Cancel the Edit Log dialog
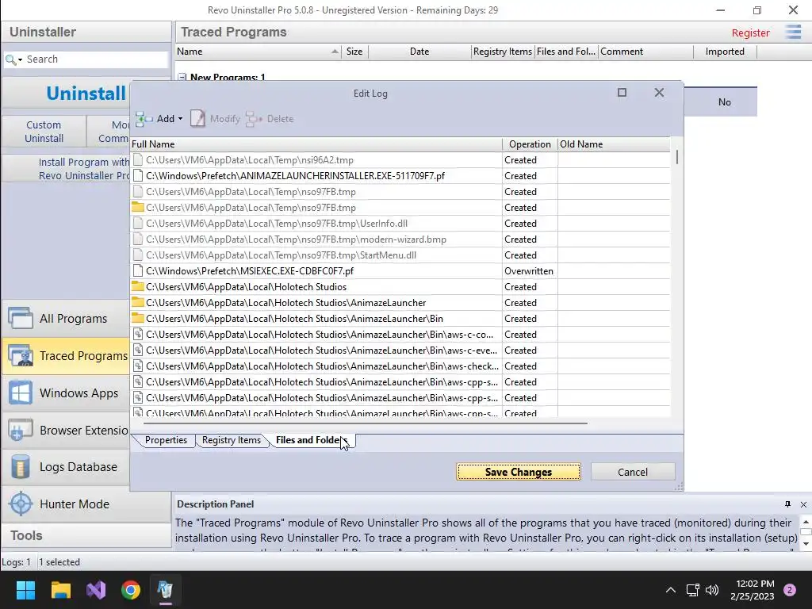Screen dimensions: 812x609 [632, 472]
